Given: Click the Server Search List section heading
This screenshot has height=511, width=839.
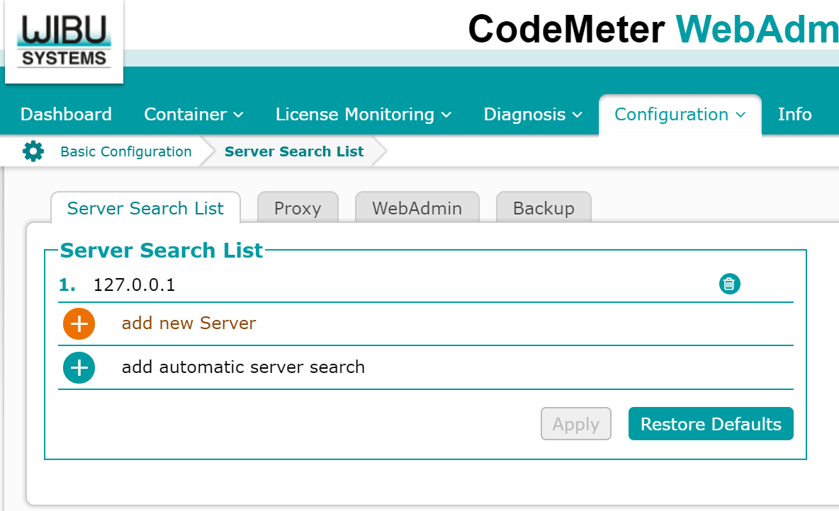Looking at the screenshot, I should (x=161, y=250).
